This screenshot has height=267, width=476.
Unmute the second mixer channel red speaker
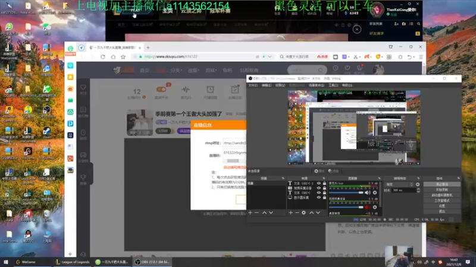pyautogui.click(x=367, y=207)
